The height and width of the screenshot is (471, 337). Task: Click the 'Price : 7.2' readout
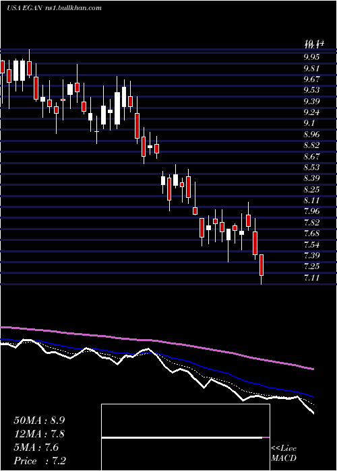click(x=40, y=461)
